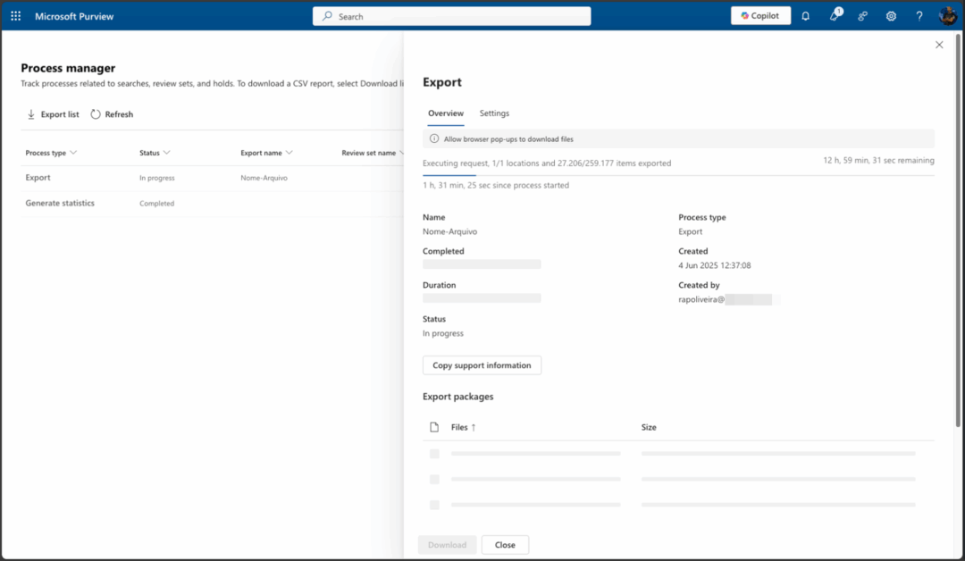Open the app launcher waffle icon
965x561 pixels.
point(16,16)
